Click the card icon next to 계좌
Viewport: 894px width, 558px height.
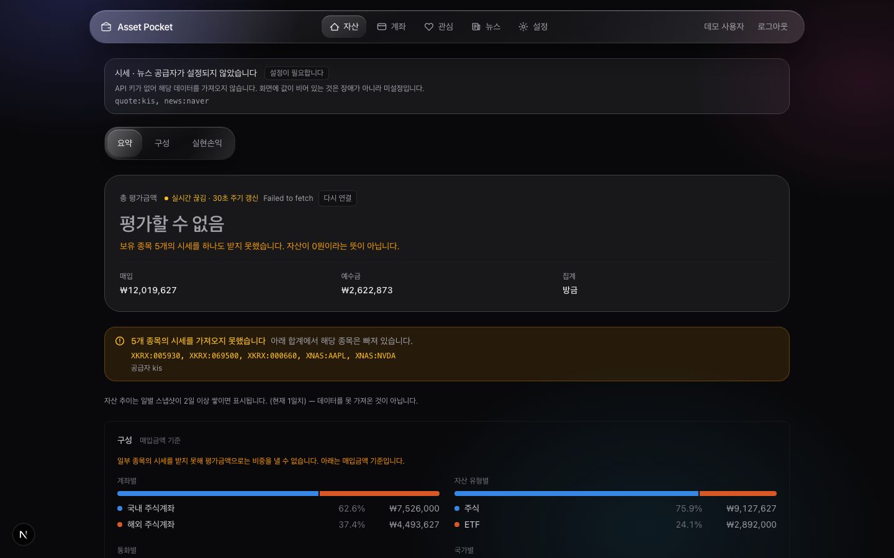382,27
